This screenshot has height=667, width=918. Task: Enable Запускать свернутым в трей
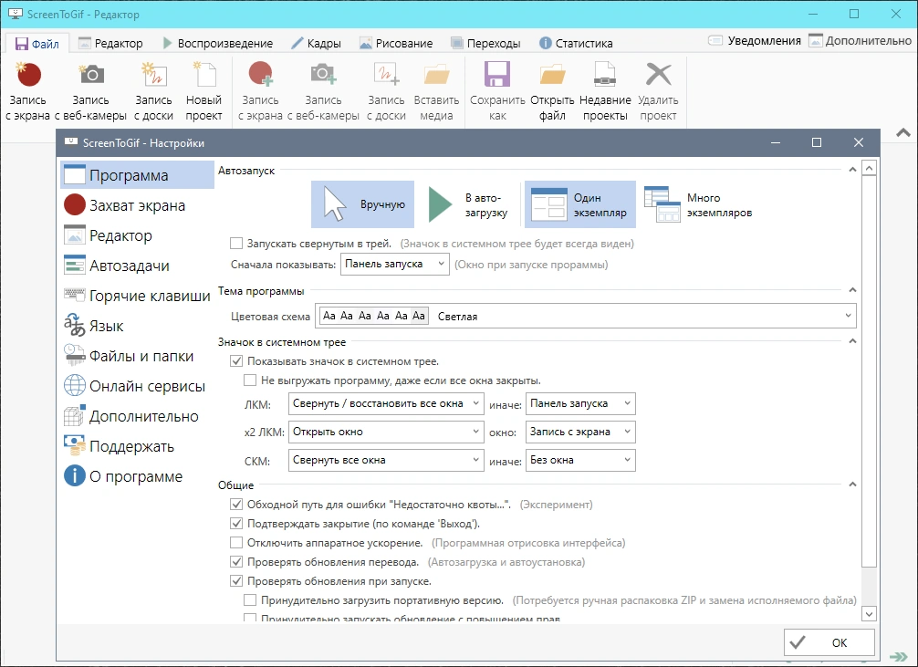[236, 243]
